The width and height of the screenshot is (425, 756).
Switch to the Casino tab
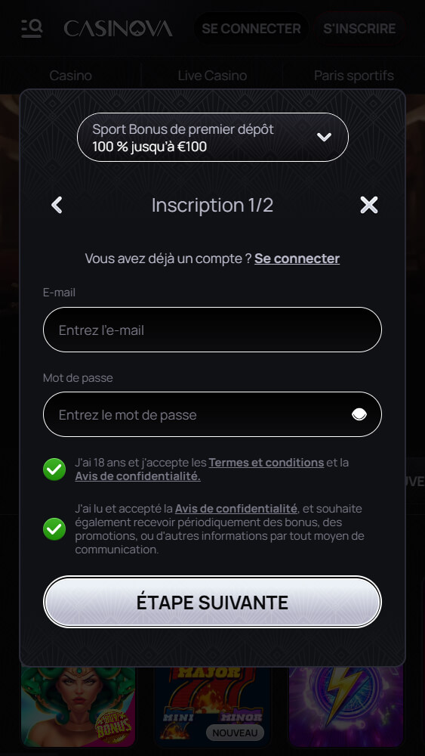(71, 76)
